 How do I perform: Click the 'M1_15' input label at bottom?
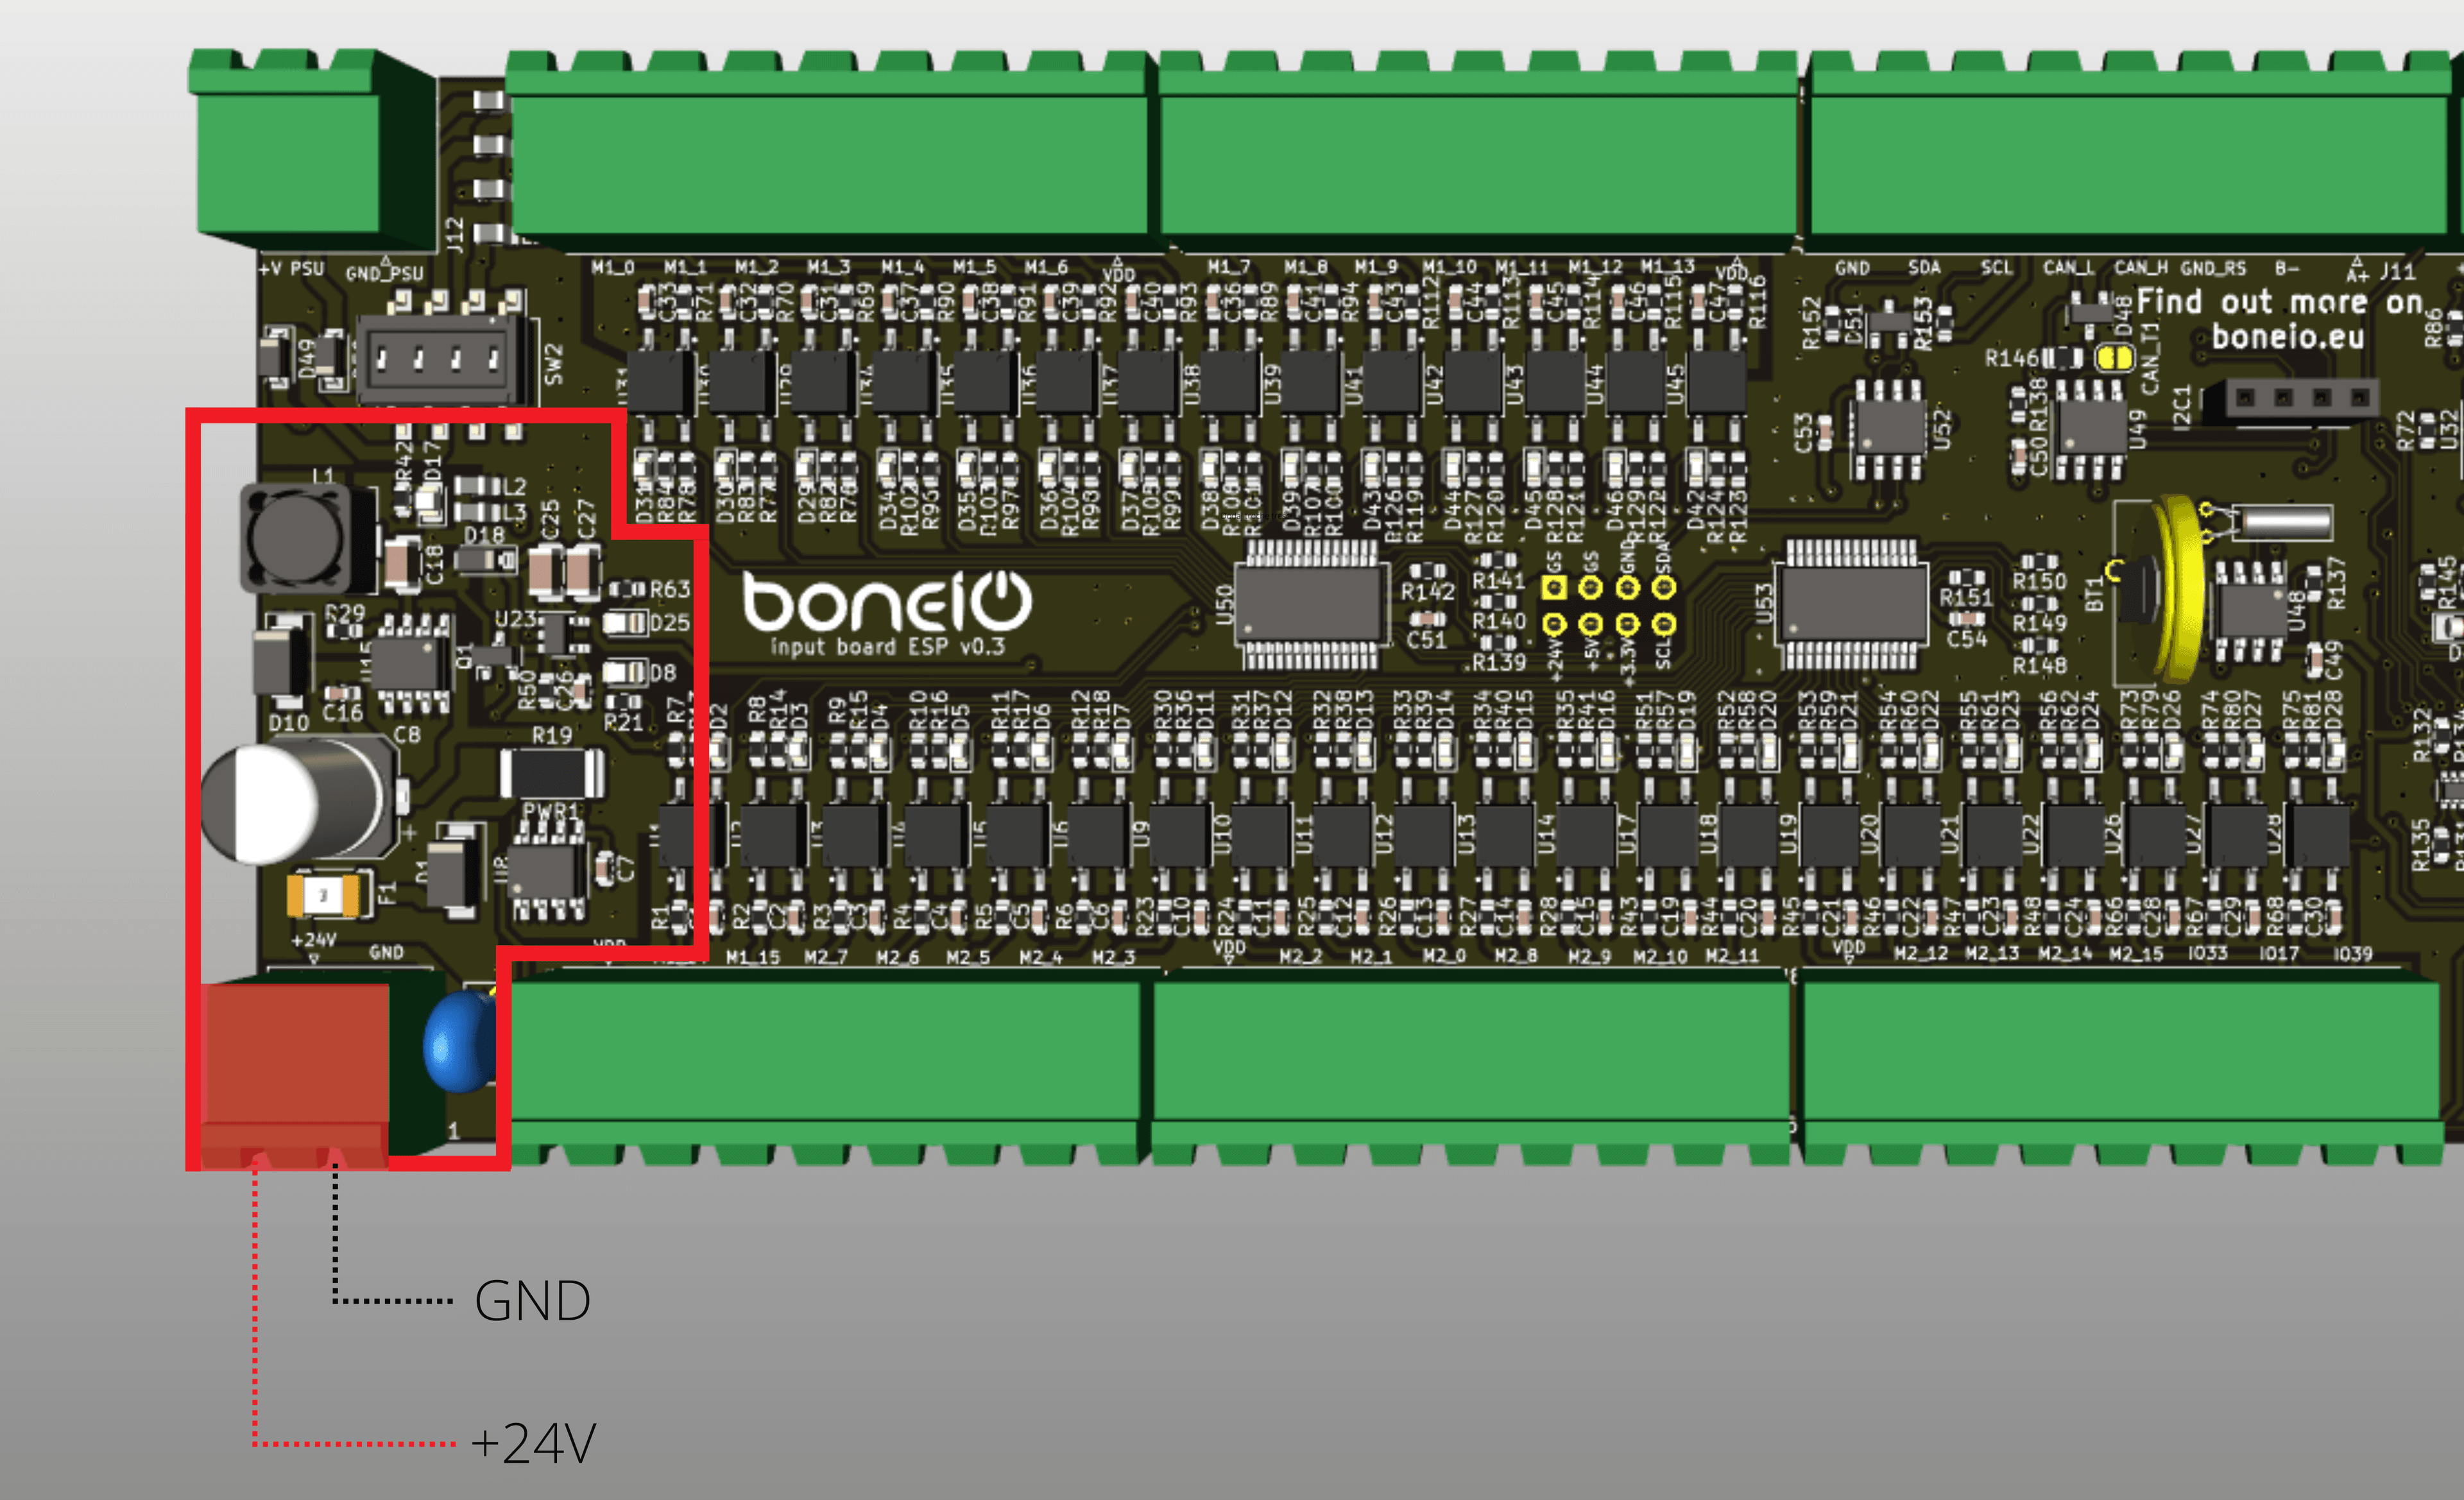pyautogui.click(x=753, y=957)
